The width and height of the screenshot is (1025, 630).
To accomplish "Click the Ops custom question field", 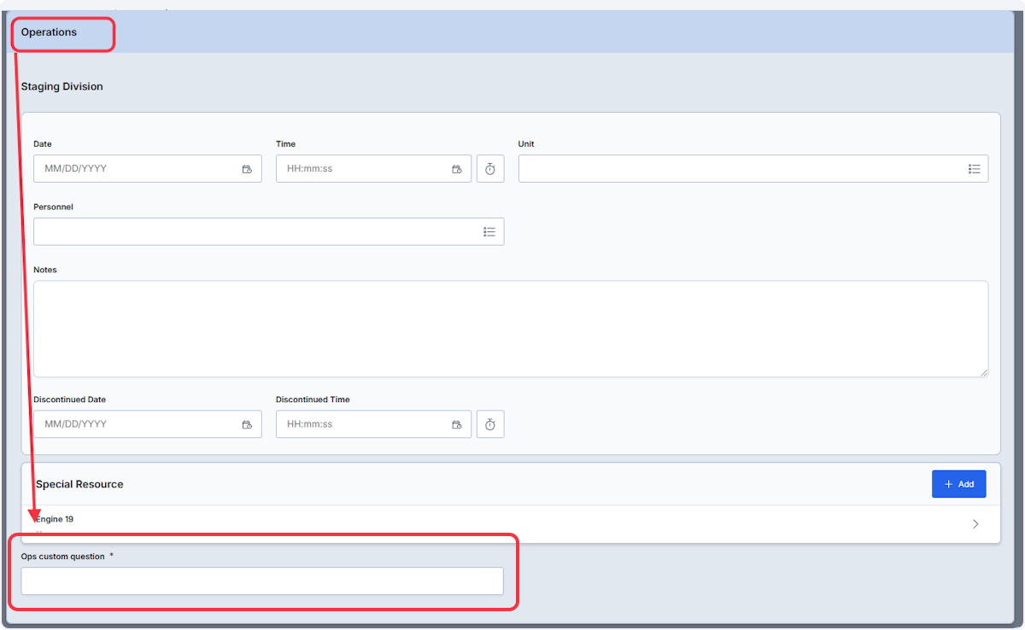I will pyautogui.click(x=262, y=581).
